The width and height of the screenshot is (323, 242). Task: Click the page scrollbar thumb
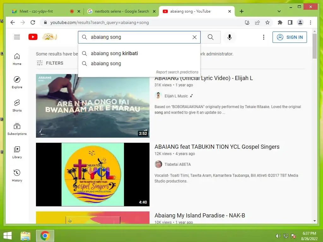click(x=314, y=46)
